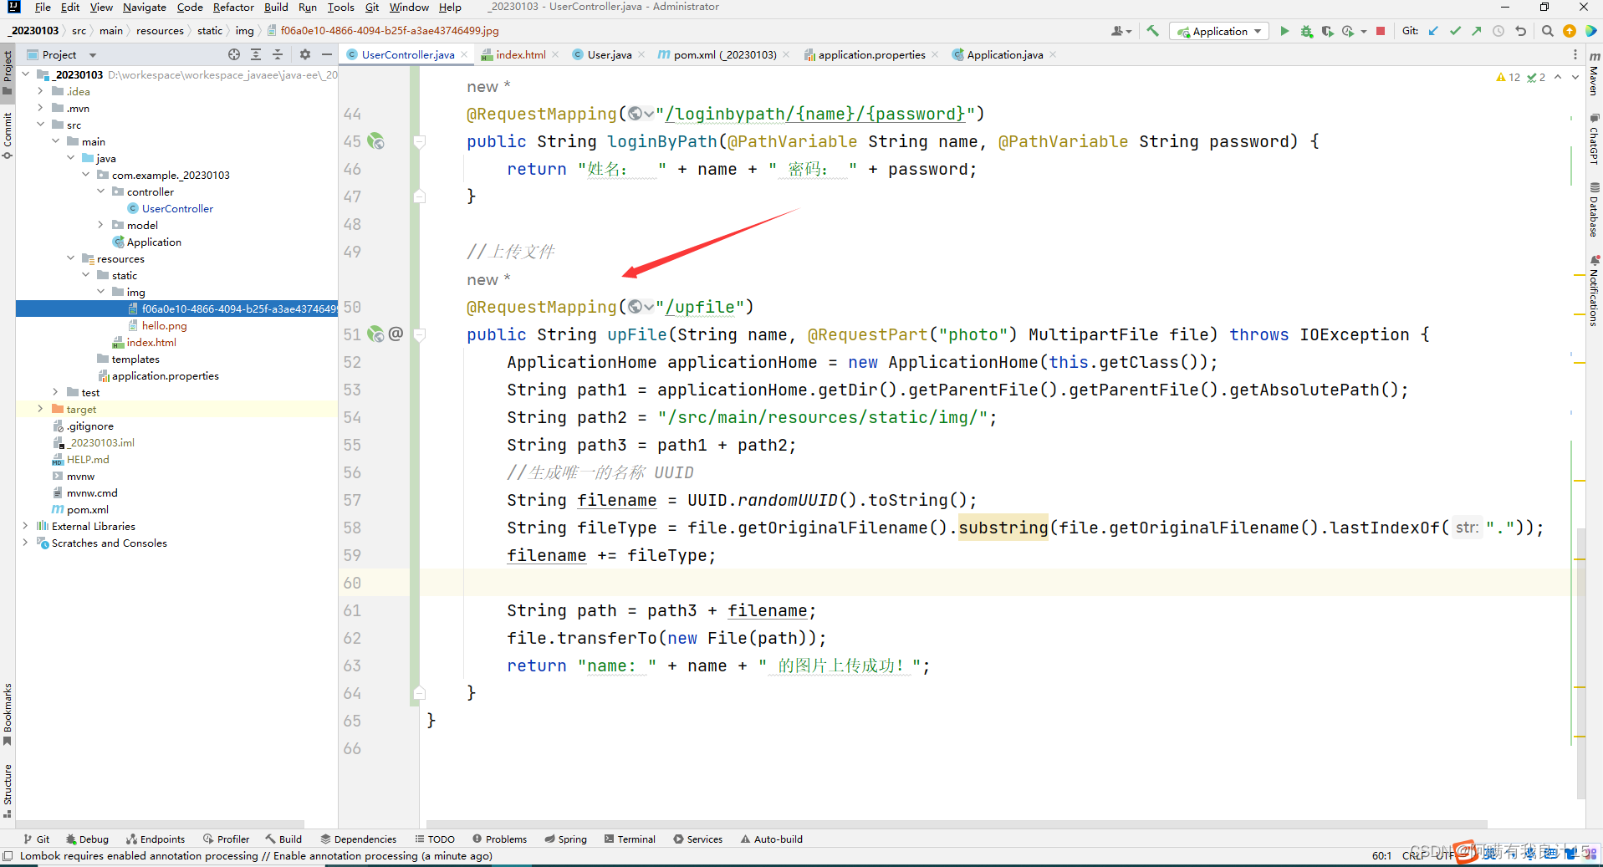Run the Application with the green play icon
This screenshot has width=1603, height=867.
pos(1284,31)
